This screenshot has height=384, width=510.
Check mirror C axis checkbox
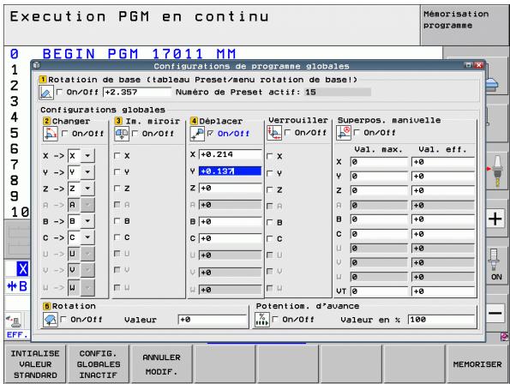[x=117, y=237]
